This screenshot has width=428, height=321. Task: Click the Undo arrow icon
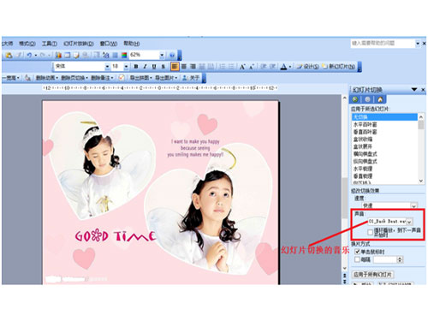[x=29, y=55]
